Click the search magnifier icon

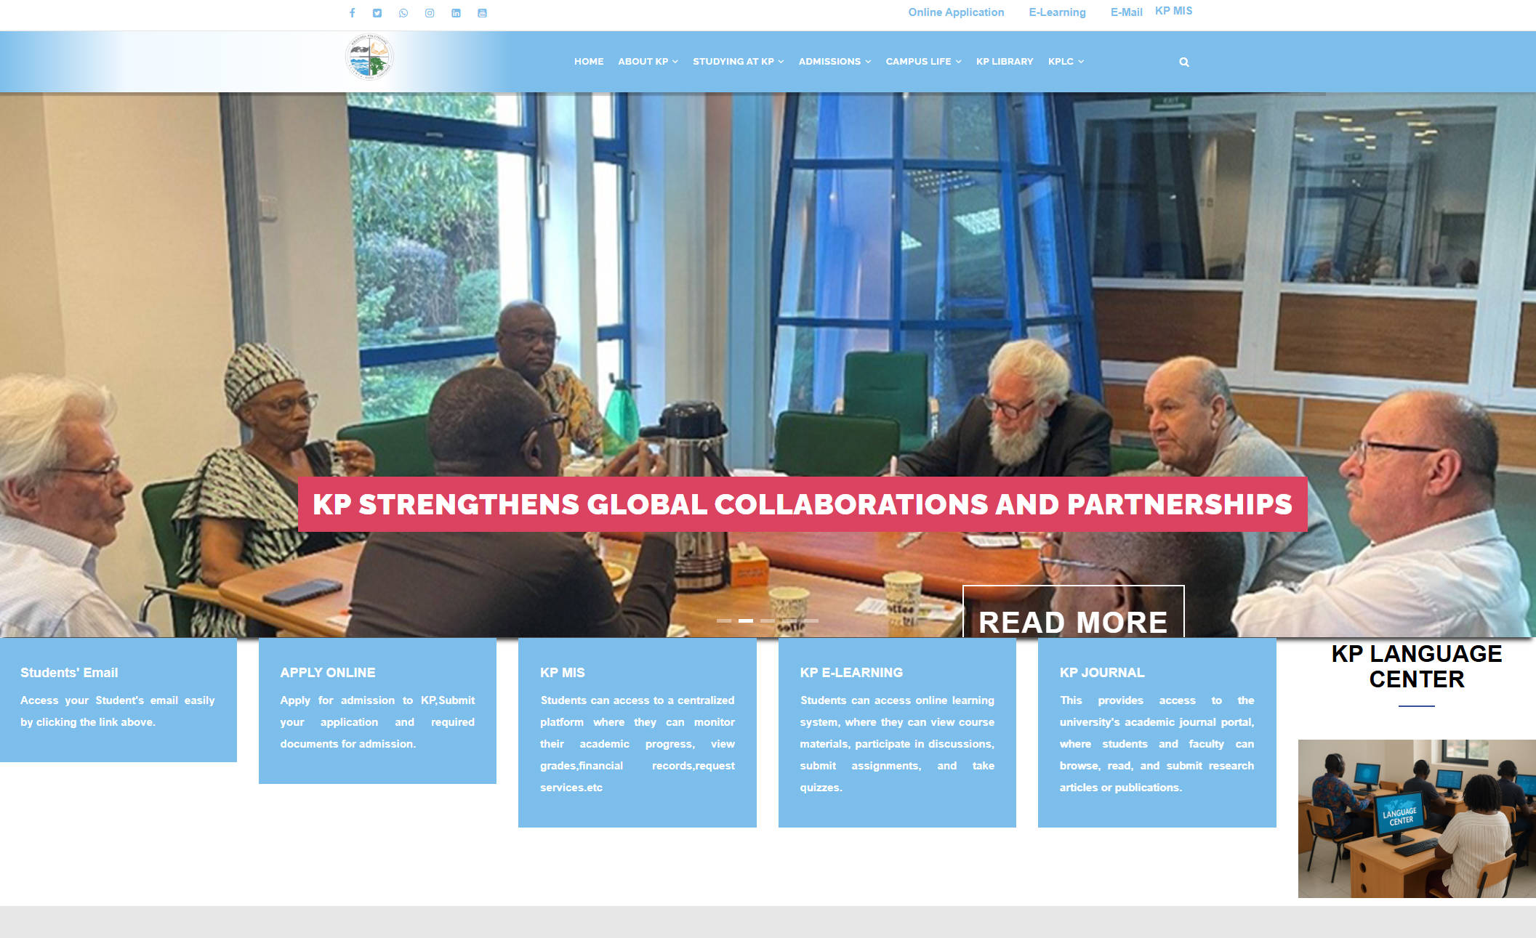click(1184, 62)
